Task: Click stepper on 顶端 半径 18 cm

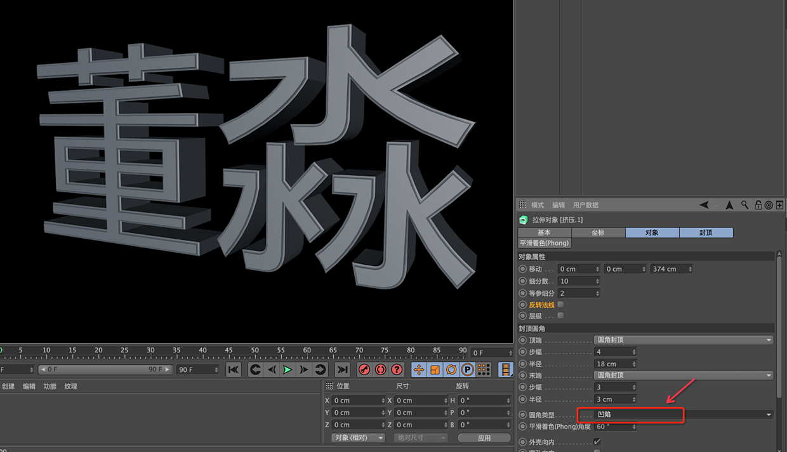Action: 633,364
